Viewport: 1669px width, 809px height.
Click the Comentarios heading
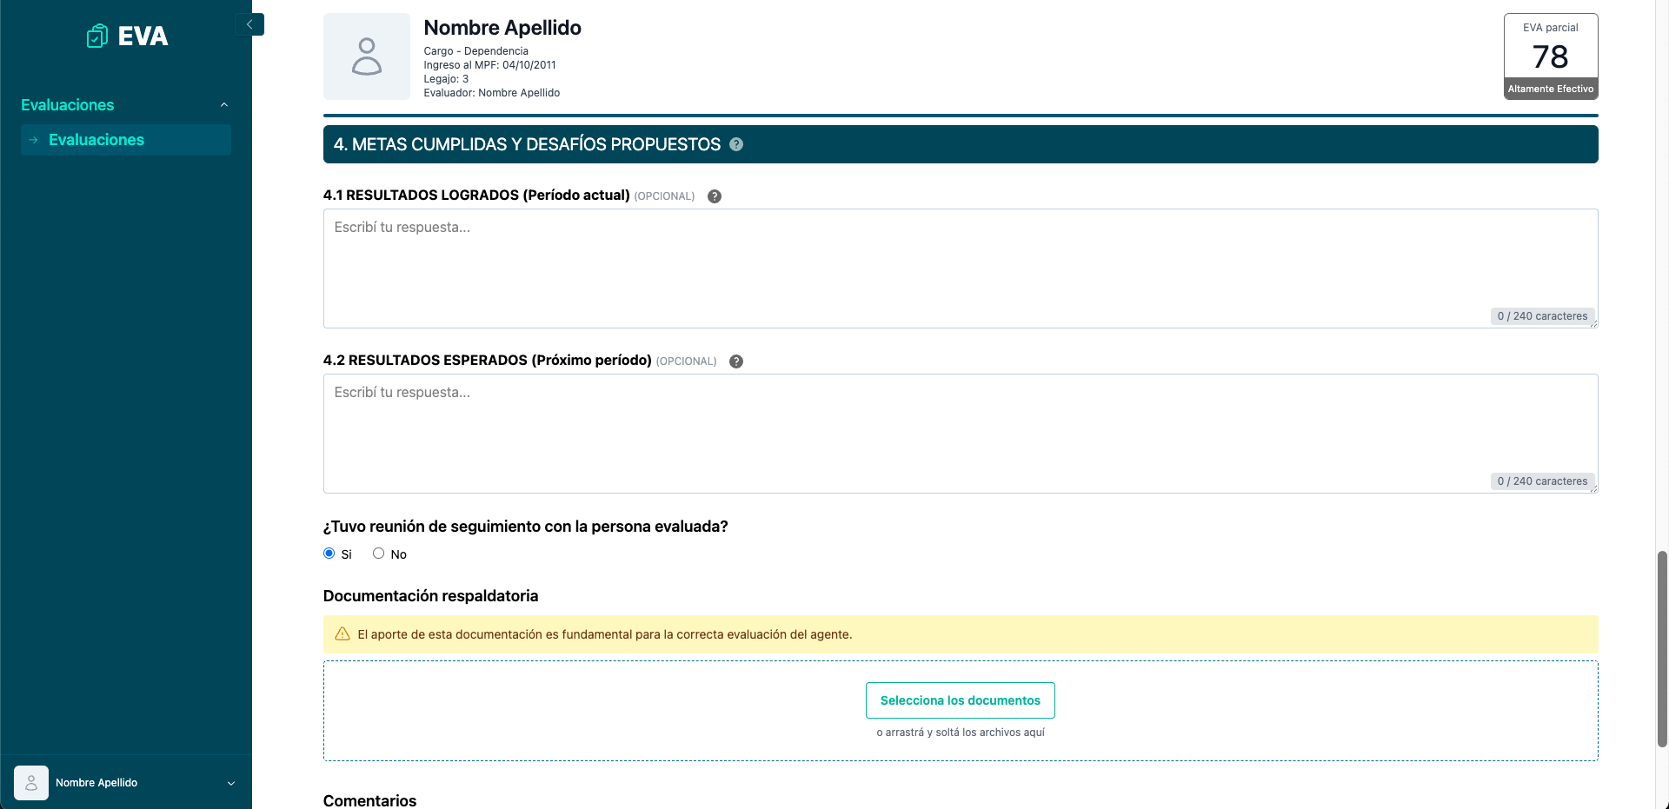(x=370, y=800)
